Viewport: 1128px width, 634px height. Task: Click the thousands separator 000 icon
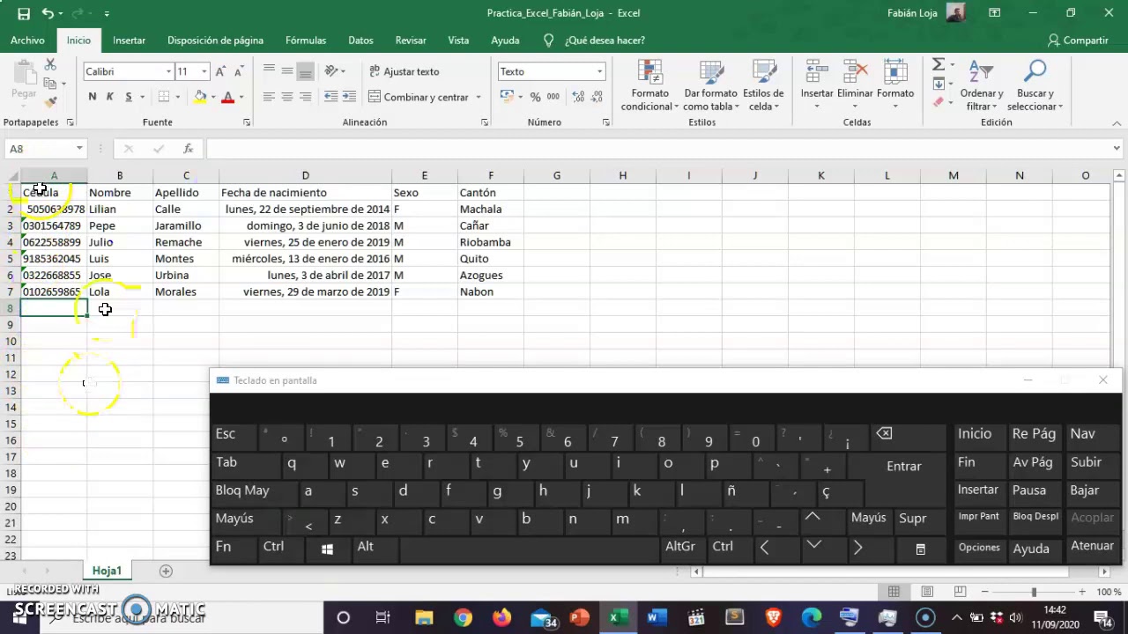pos(553,97)
